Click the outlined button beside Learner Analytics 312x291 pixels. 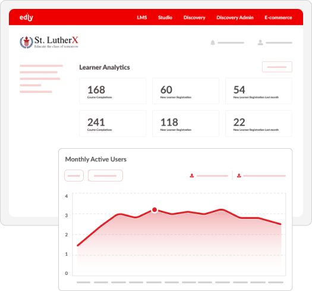[x=277, y=67]
